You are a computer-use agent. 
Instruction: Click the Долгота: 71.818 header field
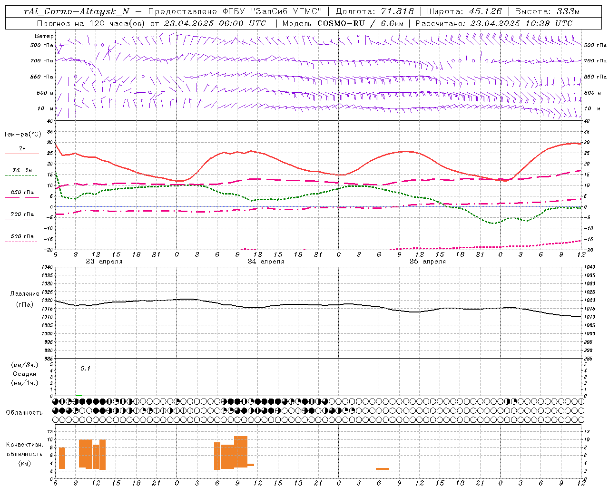tap(375, 12)
